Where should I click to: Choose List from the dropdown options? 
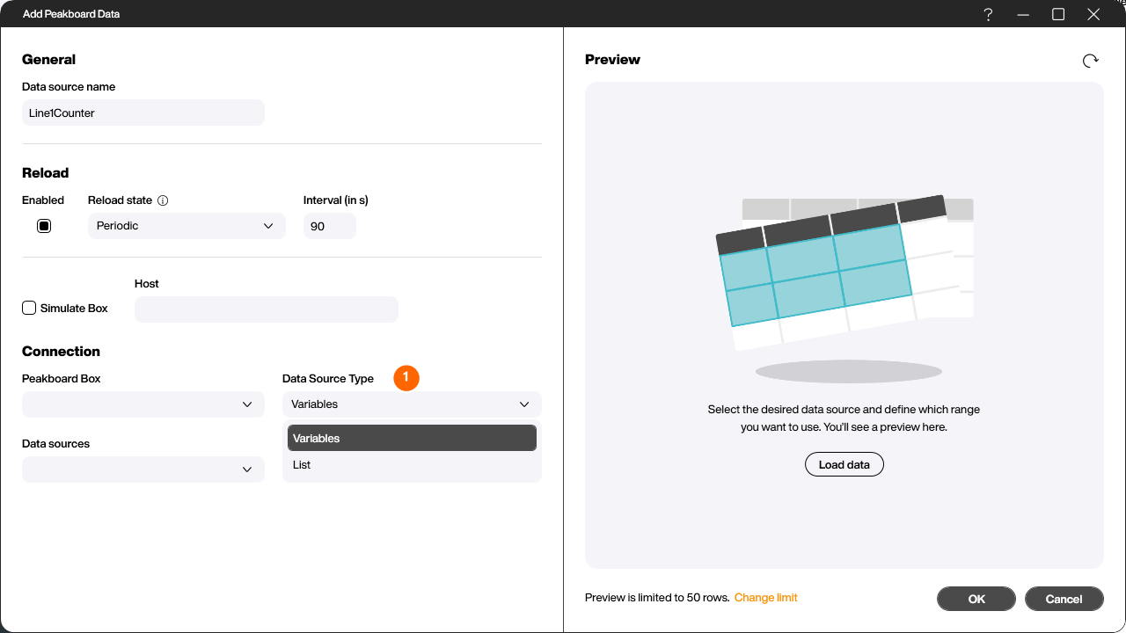[x=412, y=465]
